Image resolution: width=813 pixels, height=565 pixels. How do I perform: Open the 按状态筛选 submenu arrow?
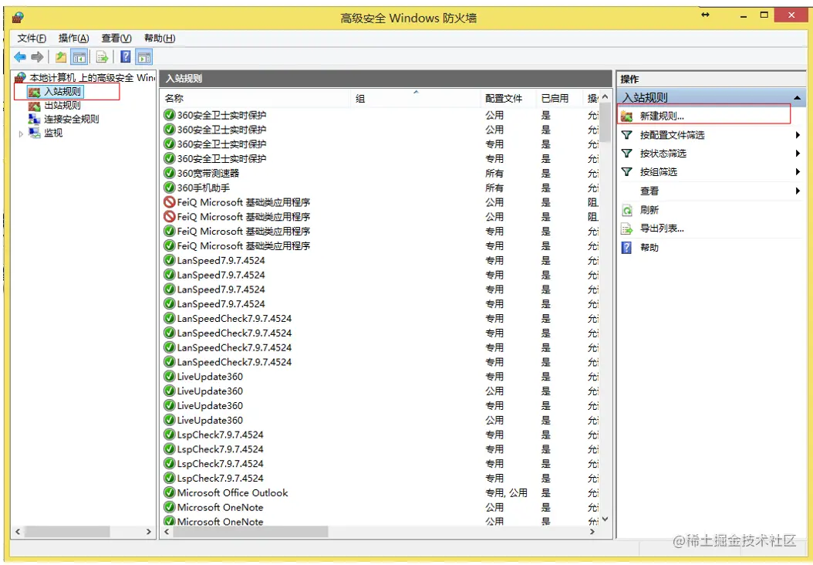(798, 153)
